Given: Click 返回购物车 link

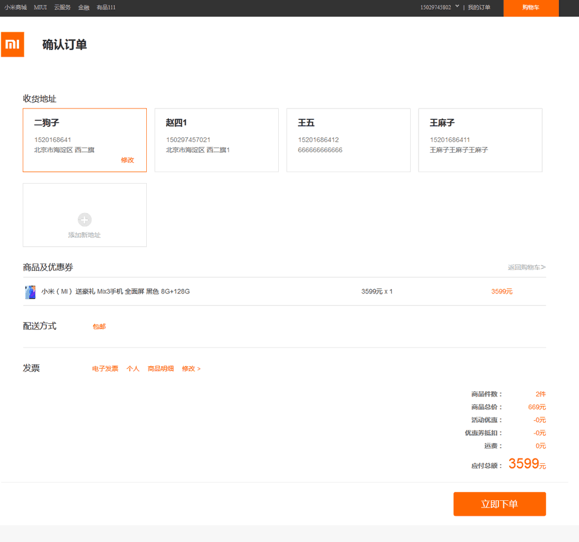Looking at the screenshot, I should [x=526, y=267].
